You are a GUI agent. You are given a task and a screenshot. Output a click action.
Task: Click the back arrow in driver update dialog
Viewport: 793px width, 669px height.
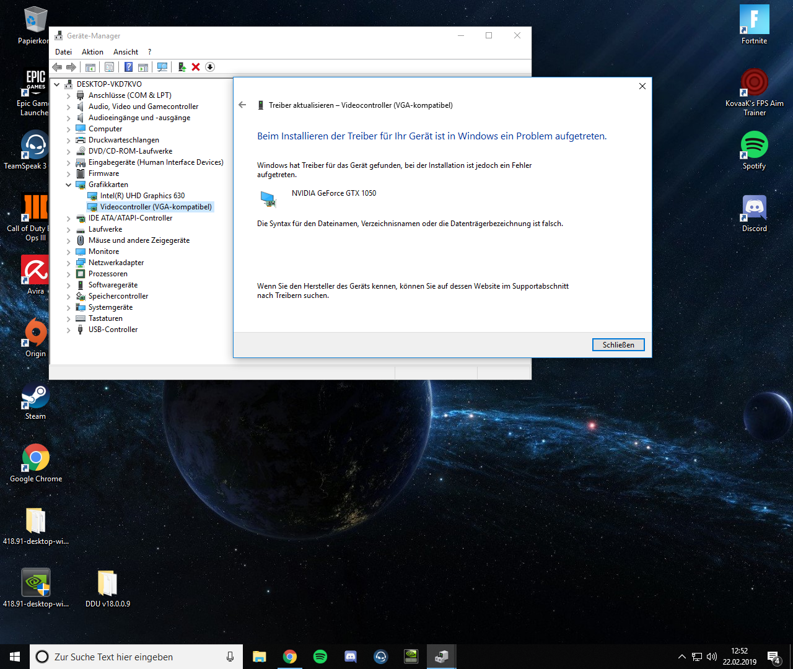click(242, 105)
